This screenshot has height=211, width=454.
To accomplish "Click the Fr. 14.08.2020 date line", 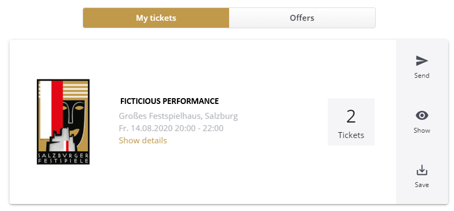I will (171, 128).
